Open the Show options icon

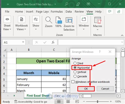(x=36, y=19)
